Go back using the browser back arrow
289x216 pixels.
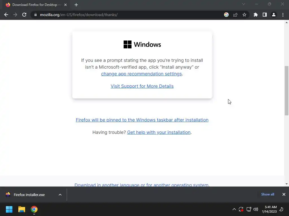pos(6,15)
